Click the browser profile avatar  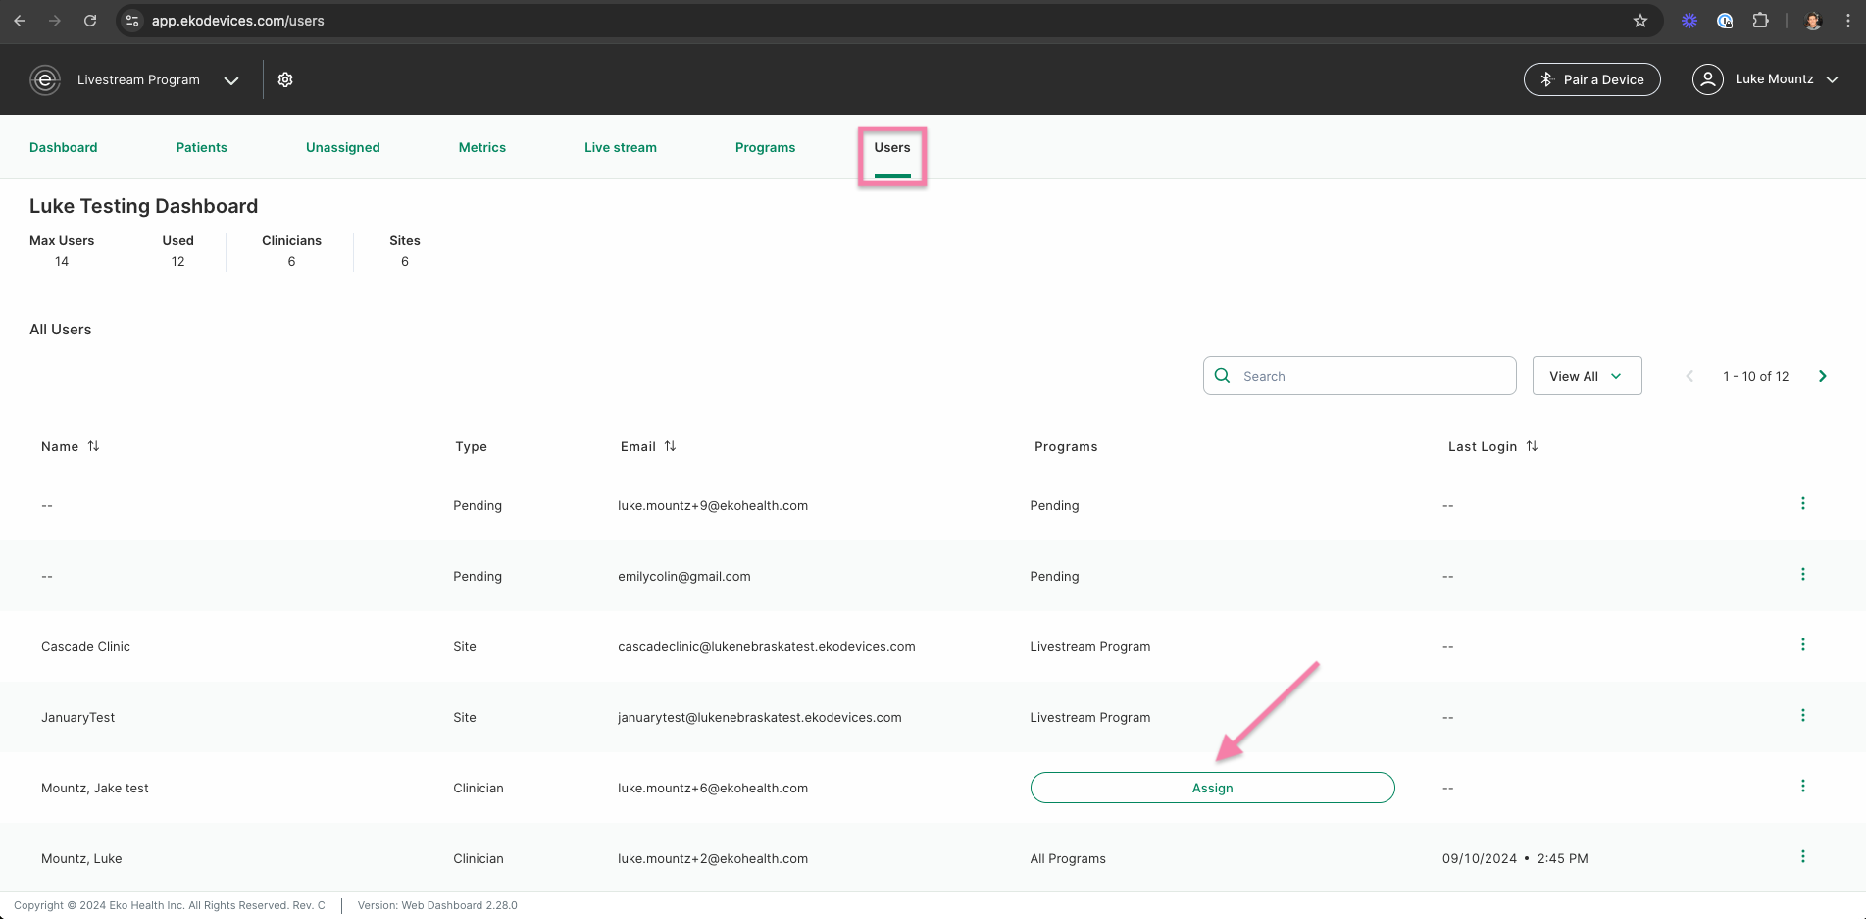(x=1813, y=20)
